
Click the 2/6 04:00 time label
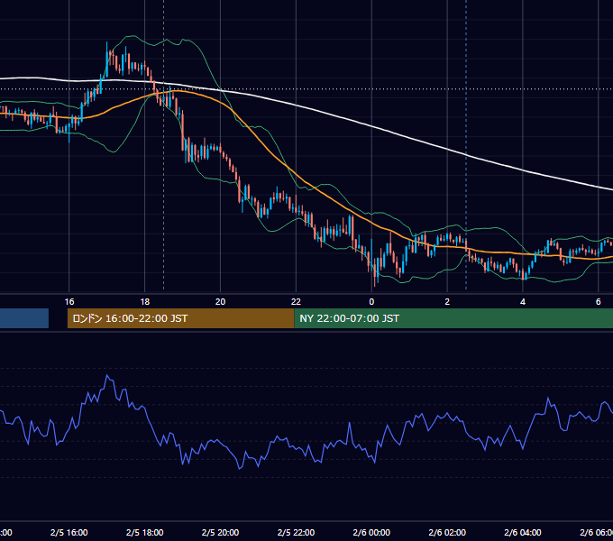pyautogui.click(x=523, y=532)
